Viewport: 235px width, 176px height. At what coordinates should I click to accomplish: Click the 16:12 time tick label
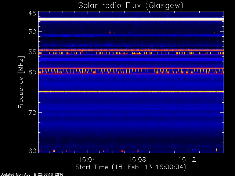pos(187,159)
